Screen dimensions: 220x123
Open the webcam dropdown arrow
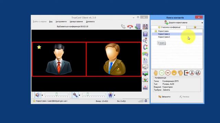pos(114,95)
